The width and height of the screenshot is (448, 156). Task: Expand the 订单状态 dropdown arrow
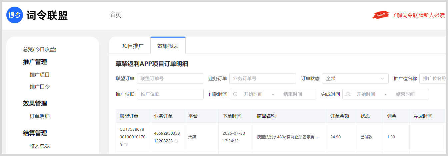(382, 78)
